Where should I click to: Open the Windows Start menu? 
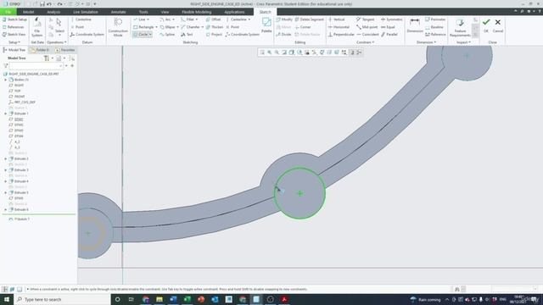[7, 299]
